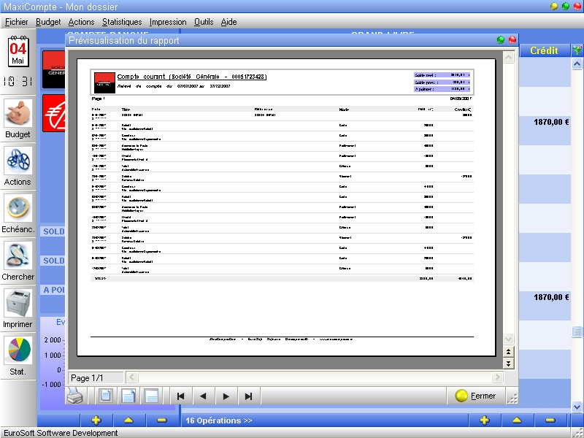
Task: Click the calendar date showing 04 Mai
Action: pos(18,53)
